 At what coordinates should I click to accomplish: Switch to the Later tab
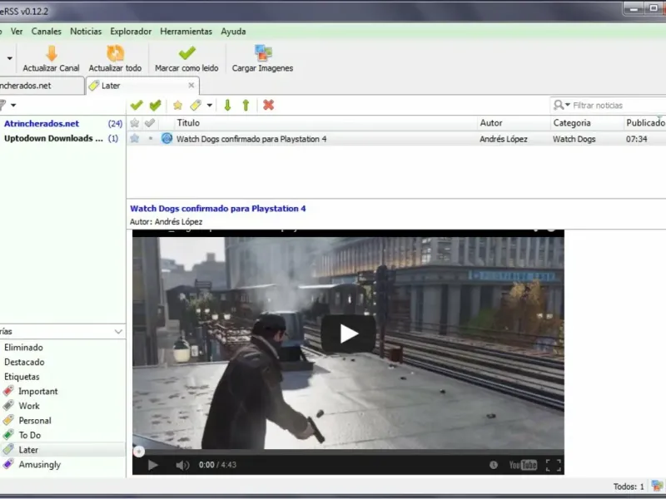click(x=142, y=86)
